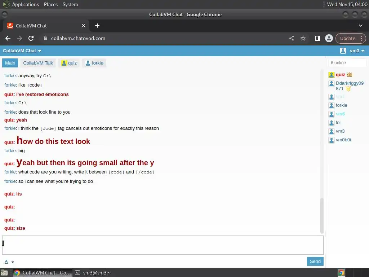Open a new browser tab
The width and height of the screenshot is (369, 277).
97,26
